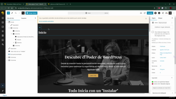Viewport: 176px width, 99px height.
Task: Open the Ver el guardado automático link
Action: (x=46, y=21)
